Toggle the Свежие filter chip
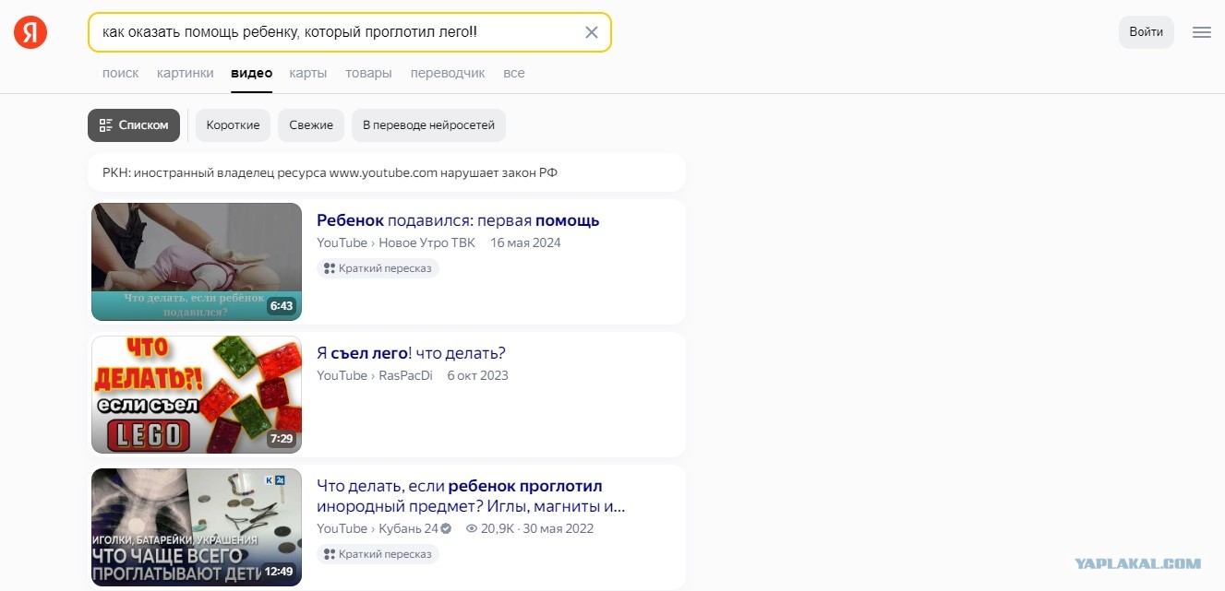This screenshot has width=1225, height=591. pos(311,125)
